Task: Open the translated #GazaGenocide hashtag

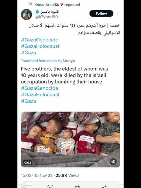Action: (40, 88)
